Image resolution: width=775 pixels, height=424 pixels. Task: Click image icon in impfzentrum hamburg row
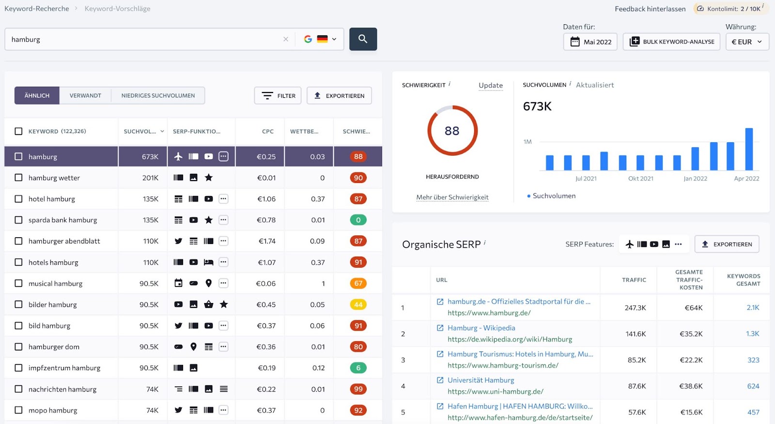[193, 368]
